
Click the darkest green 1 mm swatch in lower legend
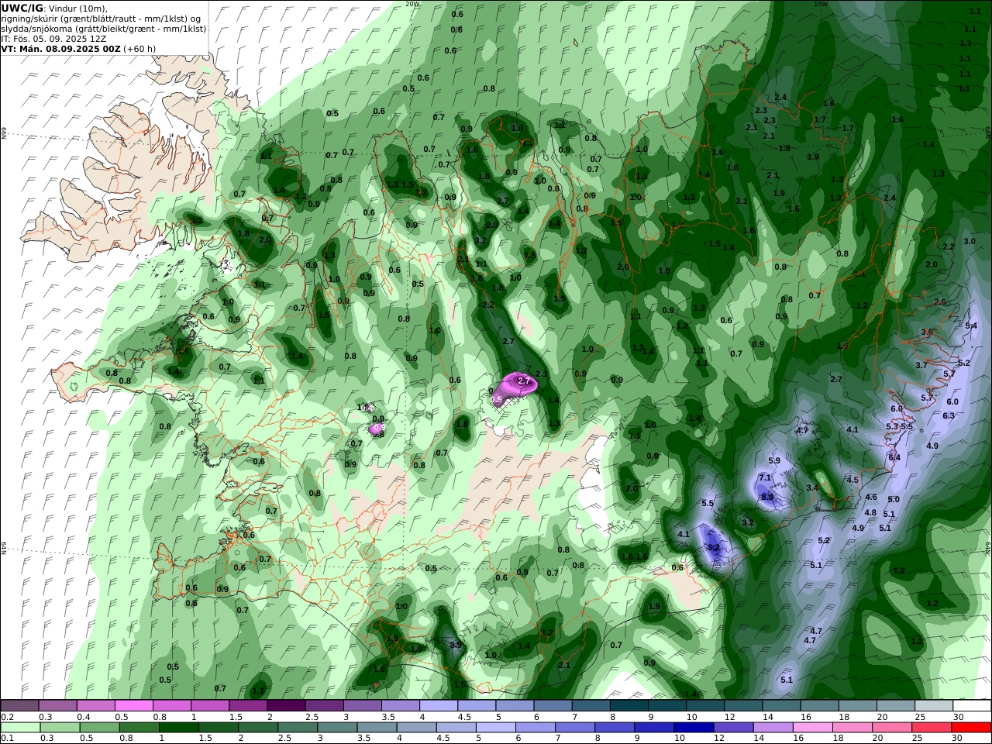pyautogui.click(x=178, y=727)
